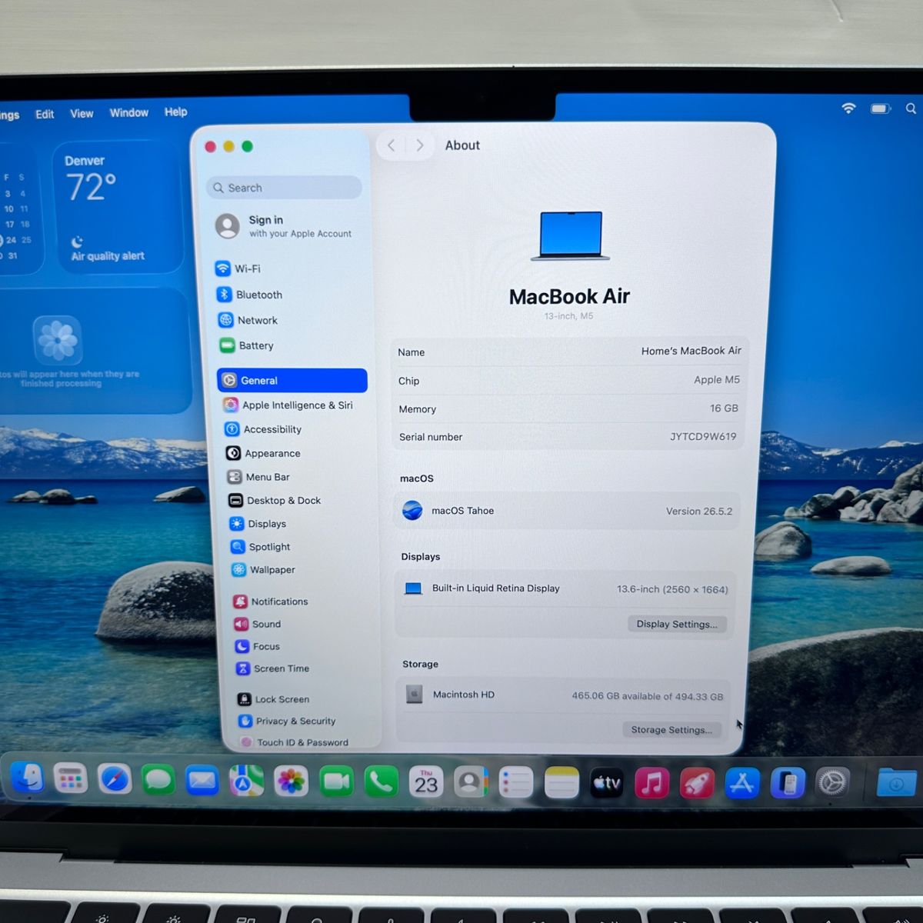Open Desktop & Dock settings
Screen dimensions: 923x923
275,500
